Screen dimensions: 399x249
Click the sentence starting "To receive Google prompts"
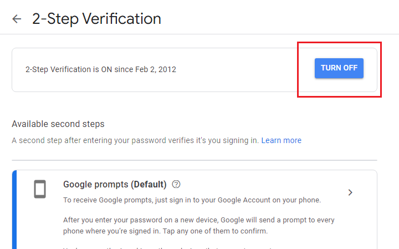[x=192, y=200]
